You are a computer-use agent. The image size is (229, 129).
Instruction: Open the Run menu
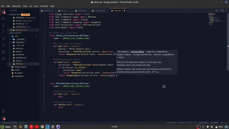coord(36,6)
